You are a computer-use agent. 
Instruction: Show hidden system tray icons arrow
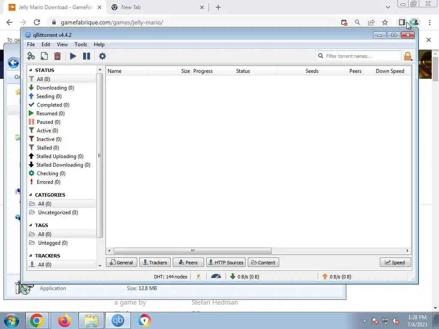tap(364, 321)
